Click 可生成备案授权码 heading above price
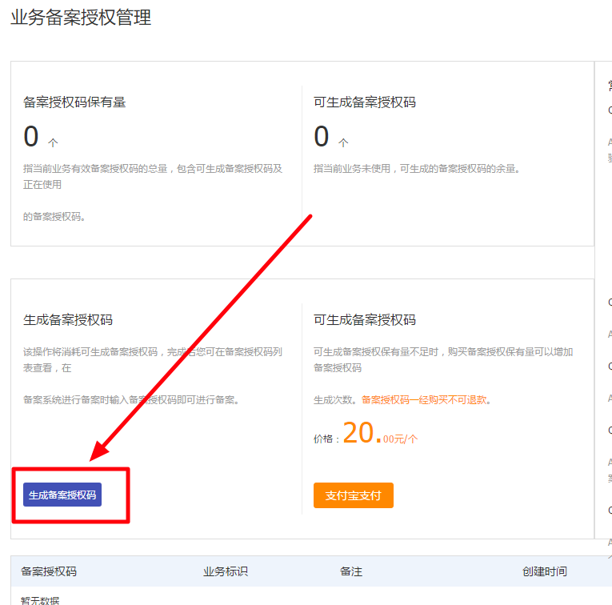Screen dimensions: 612x605 (365, 319)
